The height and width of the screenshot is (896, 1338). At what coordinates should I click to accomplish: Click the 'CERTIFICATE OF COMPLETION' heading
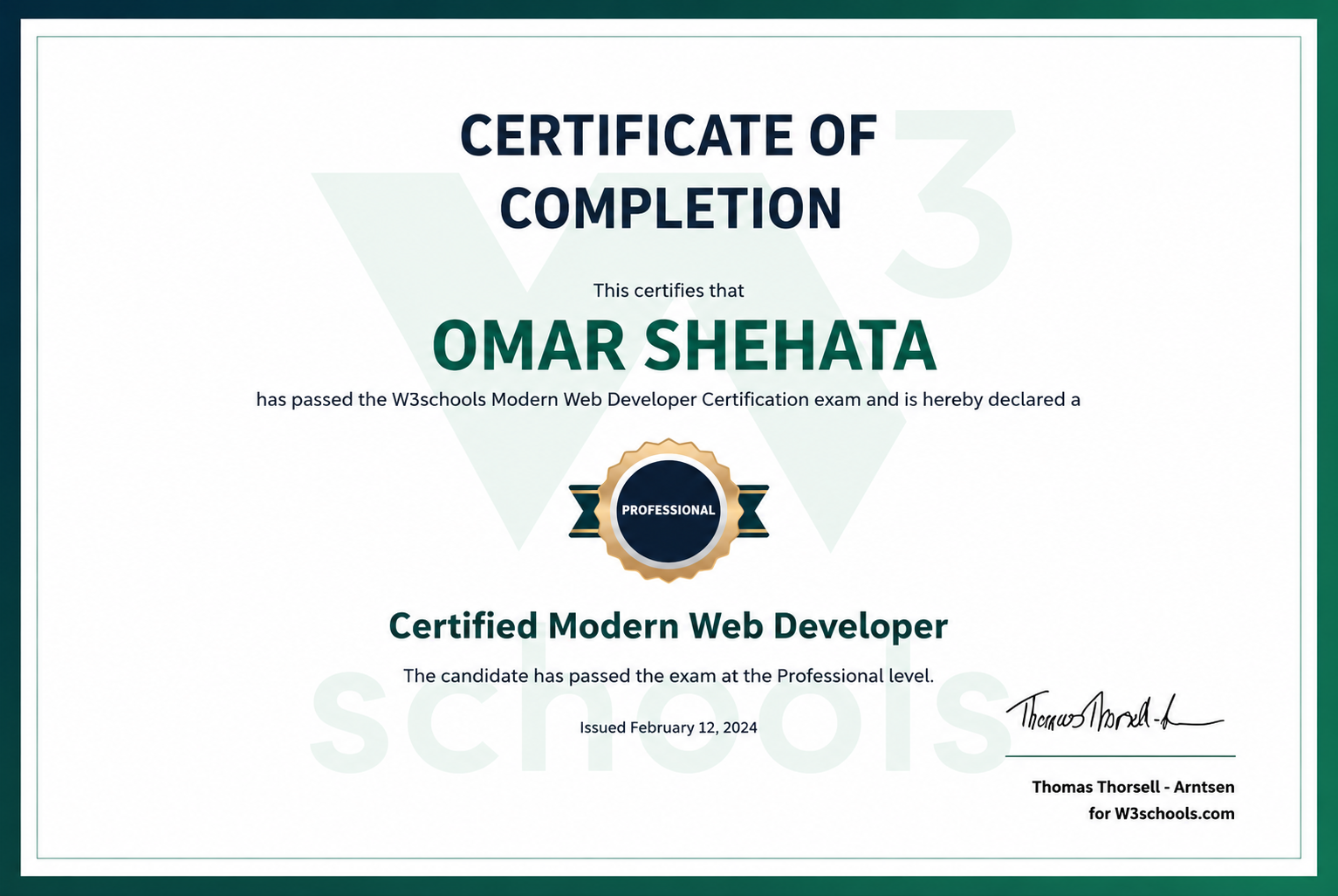coord(669,172)
